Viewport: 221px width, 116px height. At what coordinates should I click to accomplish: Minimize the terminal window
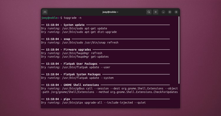(163, 12)
